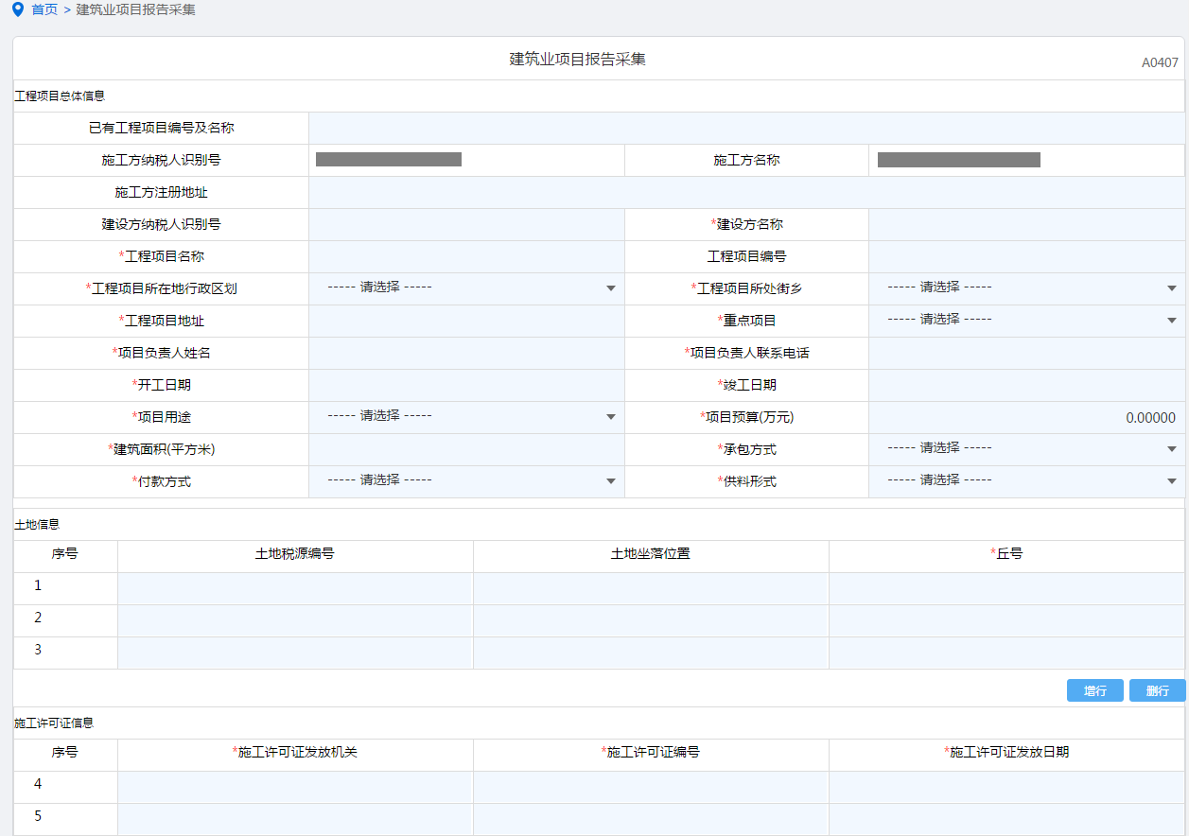Click the 施工方纳税人识别号 value field
The width and height of the screenshot is (1189, 836).
coord(466,161)
